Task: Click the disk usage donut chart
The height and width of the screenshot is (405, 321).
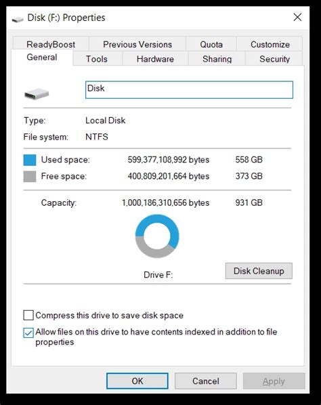Action: [x=157, y=236]
